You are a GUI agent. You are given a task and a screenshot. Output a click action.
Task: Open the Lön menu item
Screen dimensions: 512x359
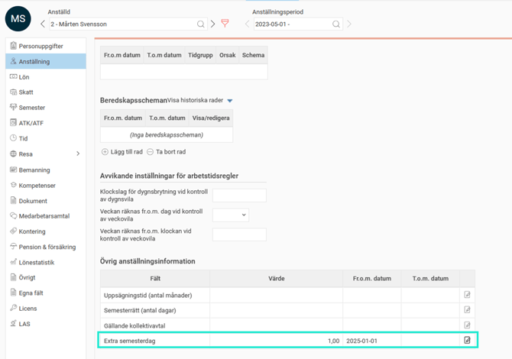pyautogui.click(x=24, y=77)
